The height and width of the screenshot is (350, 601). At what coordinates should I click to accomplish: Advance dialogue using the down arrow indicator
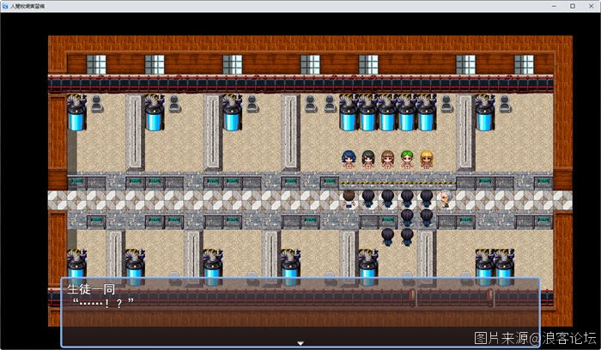coord(300,343)
